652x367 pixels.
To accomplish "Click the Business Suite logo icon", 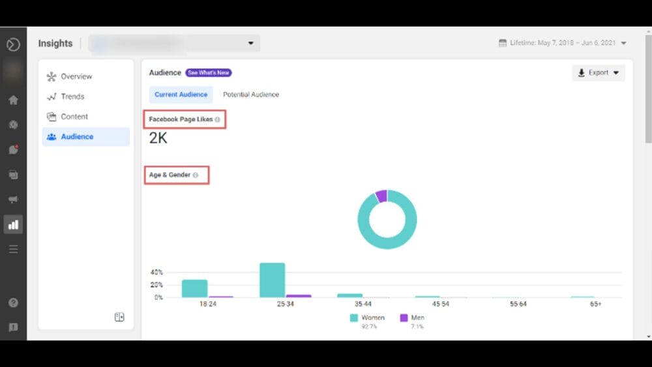I will click(13, 44).
